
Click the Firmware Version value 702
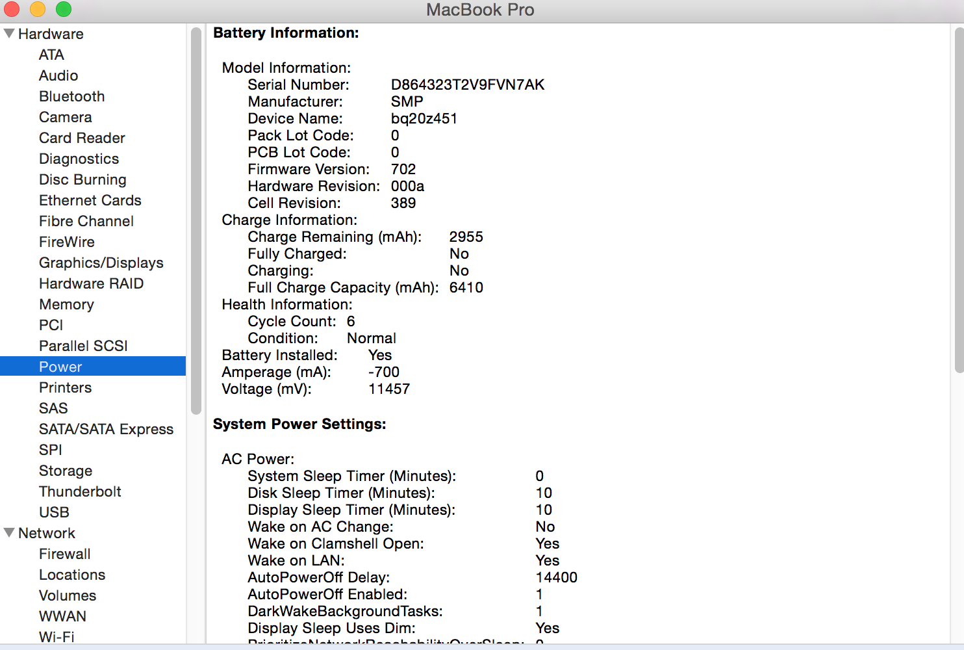[403, 169]
